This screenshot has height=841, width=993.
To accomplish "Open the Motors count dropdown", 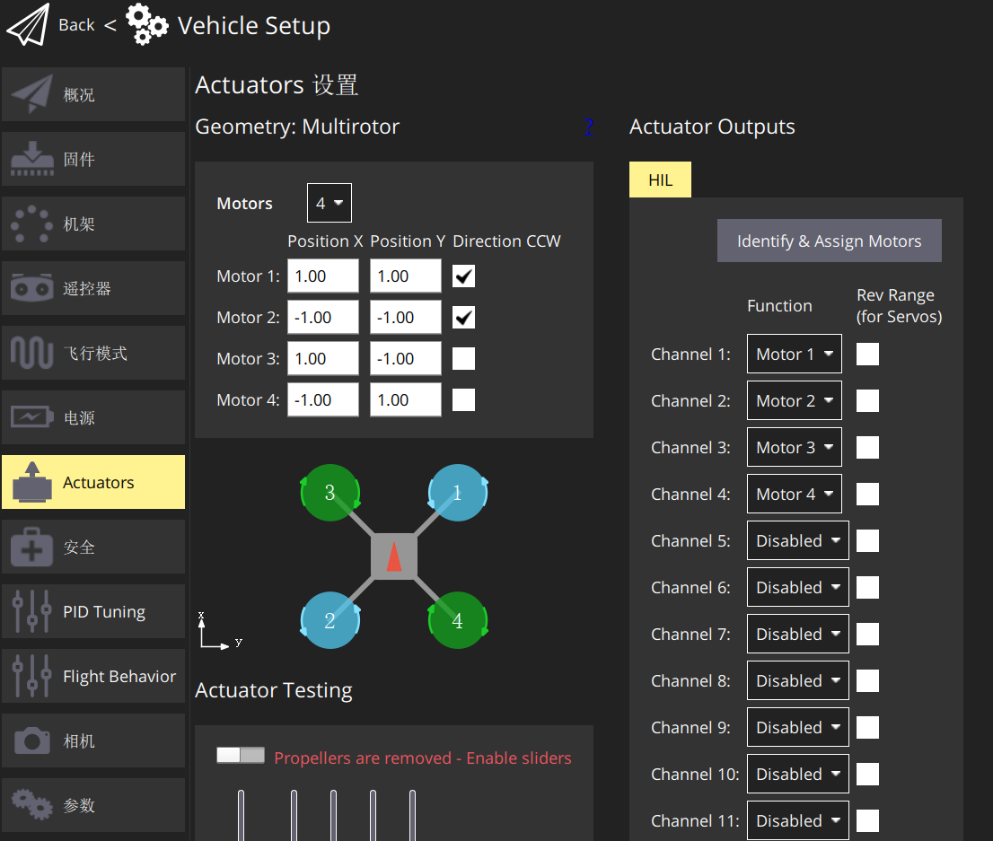I will (x=330, y=203).
